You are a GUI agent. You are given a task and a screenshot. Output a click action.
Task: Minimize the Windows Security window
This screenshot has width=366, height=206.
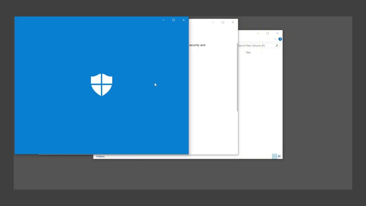coord(164,20)
